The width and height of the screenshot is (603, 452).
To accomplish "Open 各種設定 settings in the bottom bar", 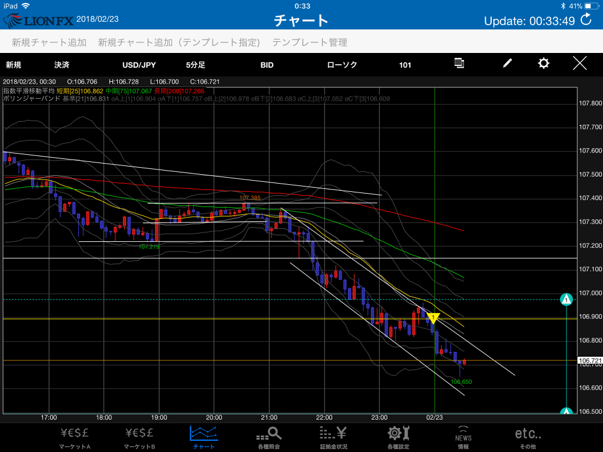I will coord(398,437).
